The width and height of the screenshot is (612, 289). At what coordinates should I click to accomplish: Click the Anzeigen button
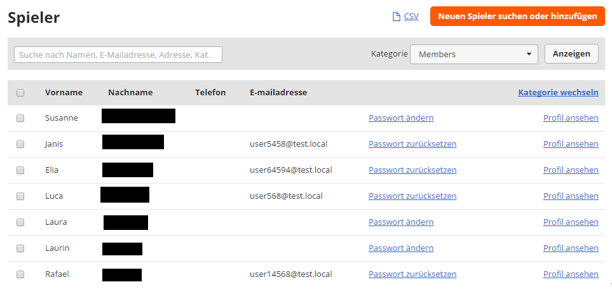tap(571, 54)
